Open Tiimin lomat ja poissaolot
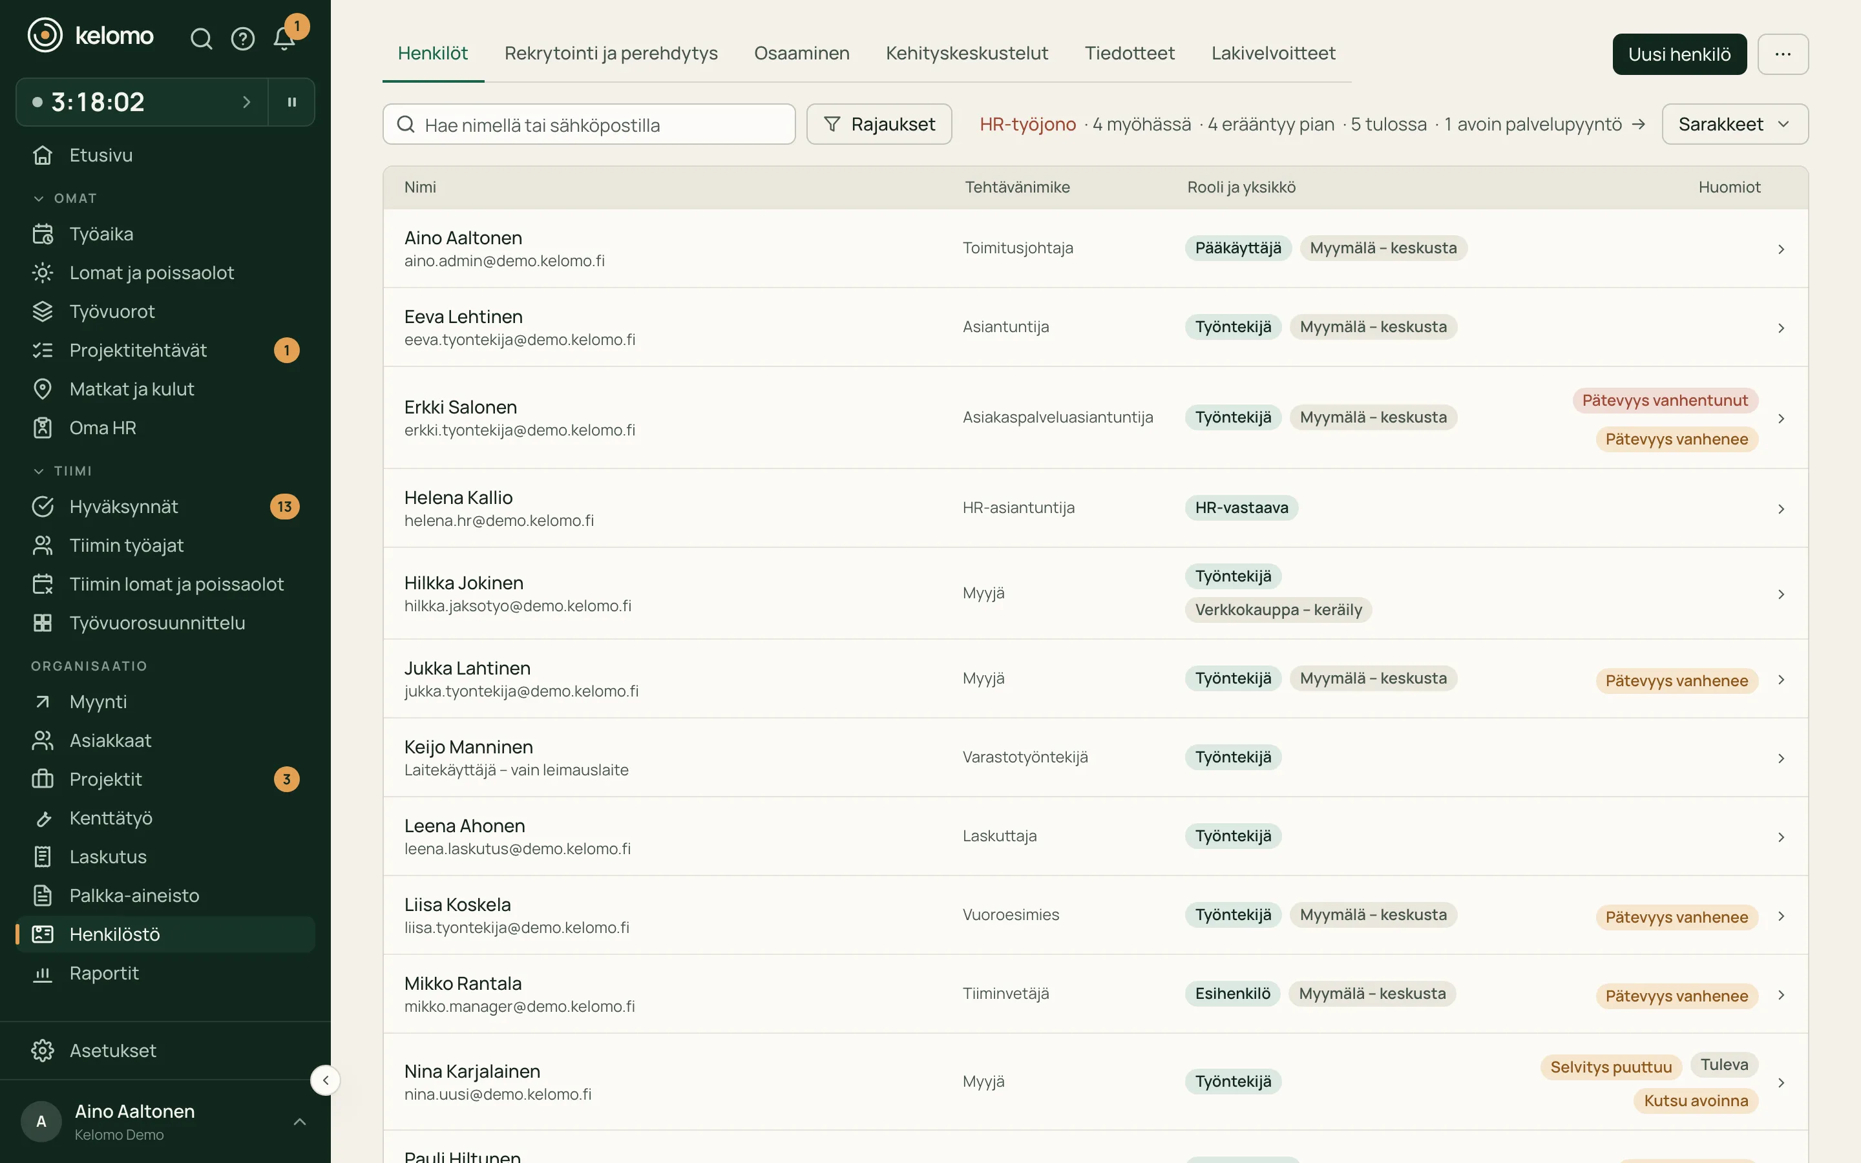Screen dimensions: 1861x1163 (x=165, y=584)
